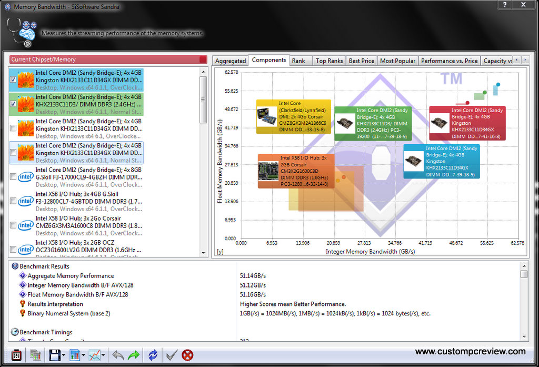Screen dimensions: 539x367
Task: Check the Kingston entry with Windows x64 6.1
Action: pos(13,128)
